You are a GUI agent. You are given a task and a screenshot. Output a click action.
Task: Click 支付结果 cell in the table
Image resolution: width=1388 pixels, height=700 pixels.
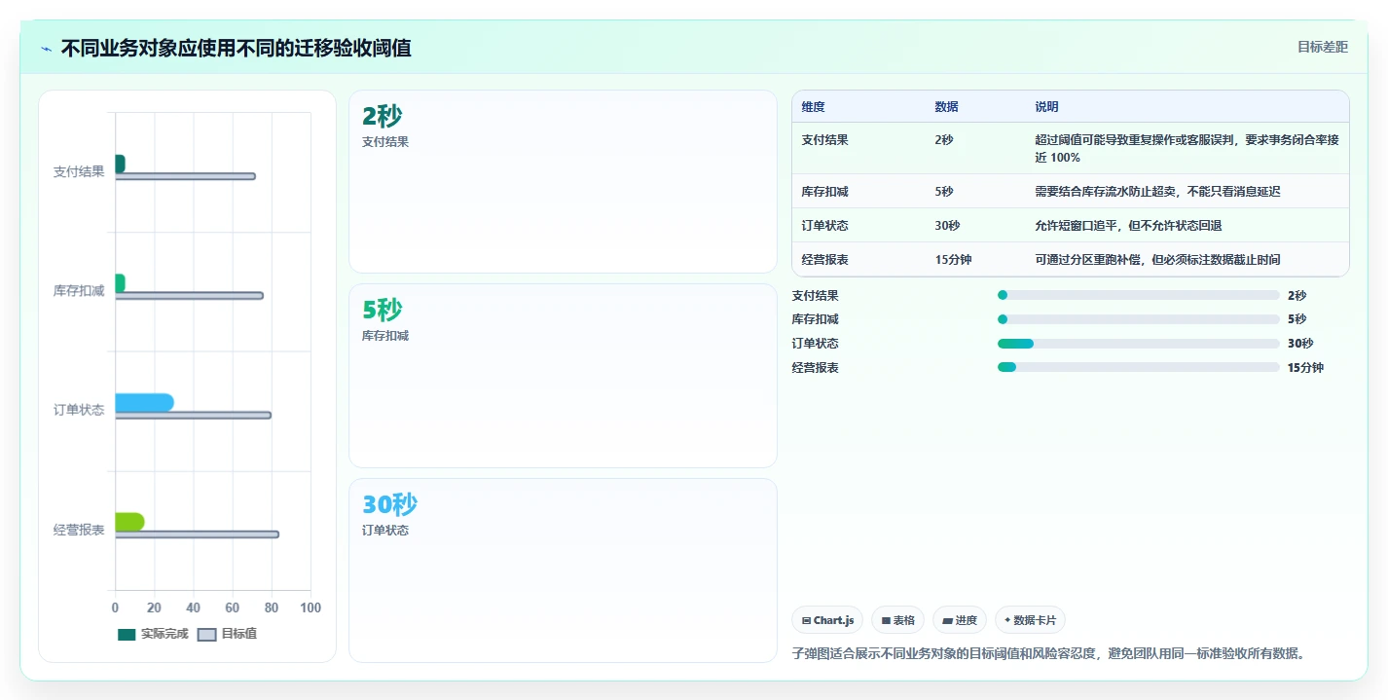pyautogui.click(x=824, y=139)
